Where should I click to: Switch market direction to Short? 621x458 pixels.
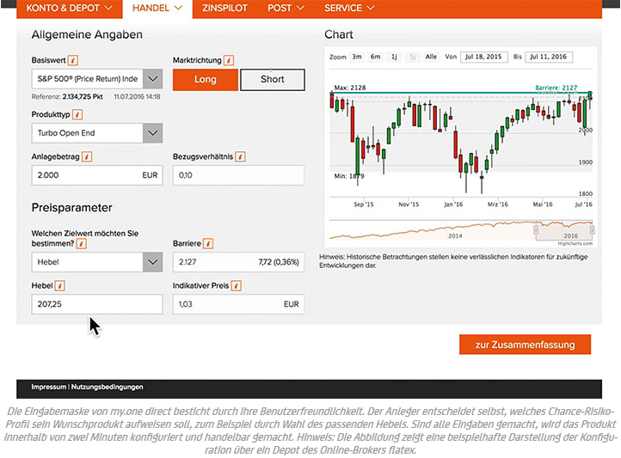pos(272,80)
